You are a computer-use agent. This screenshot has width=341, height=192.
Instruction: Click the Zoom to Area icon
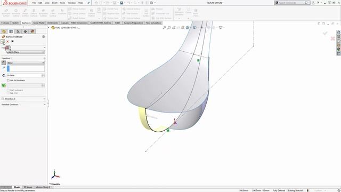coord(169,27)
